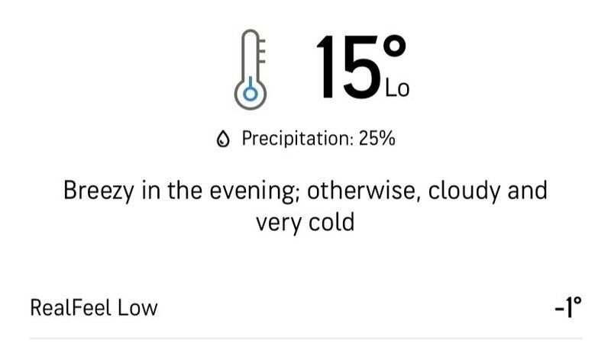
Task: Tap the word "evening" in the forecast
Action: coord(251,190)
